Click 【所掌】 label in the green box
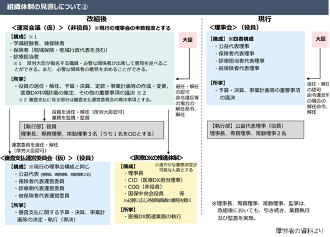 coord(18,79)
